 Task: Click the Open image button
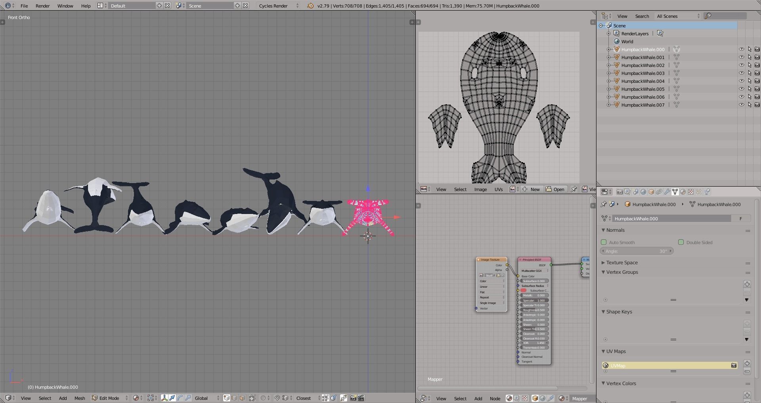[555, 189]
